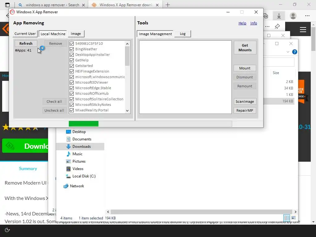The height and width of the screenshot is (237, 316).
Task: Open browser downloads icon in toolbar
Action: click(x=279, y=16)
